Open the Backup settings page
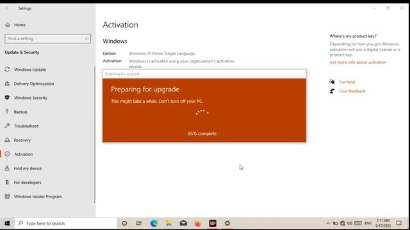The image size is (410, 230). point(20,112)
